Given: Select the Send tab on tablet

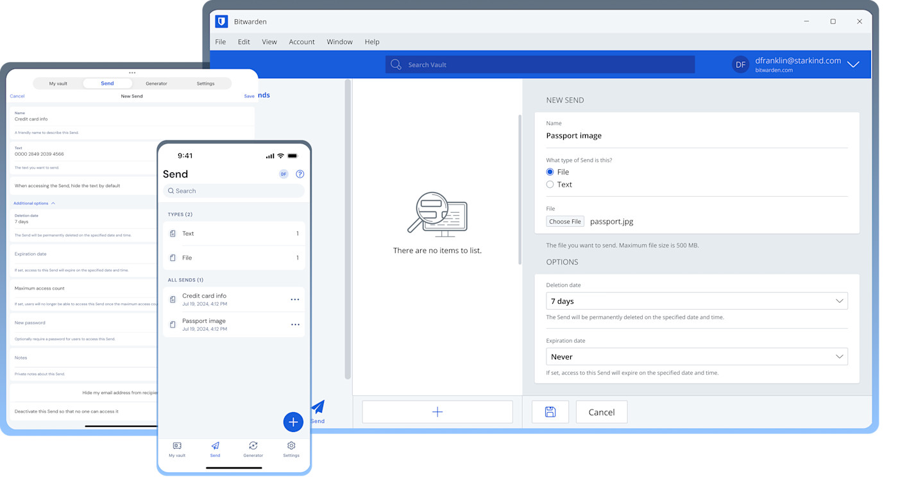Looking at the screenshot, I should [107, 83].
